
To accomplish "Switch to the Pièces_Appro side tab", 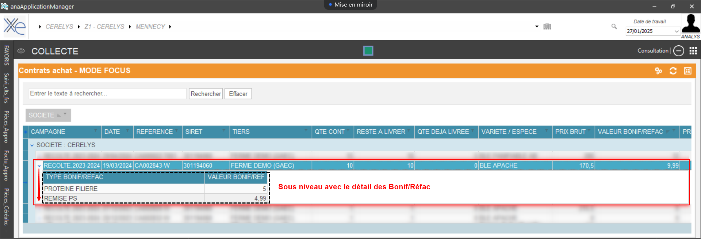I will tap(7, 126).
